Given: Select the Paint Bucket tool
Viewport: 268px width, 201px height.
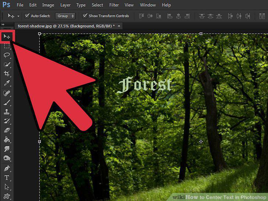Looking at the screenshot, I should [x=7, y=140].
